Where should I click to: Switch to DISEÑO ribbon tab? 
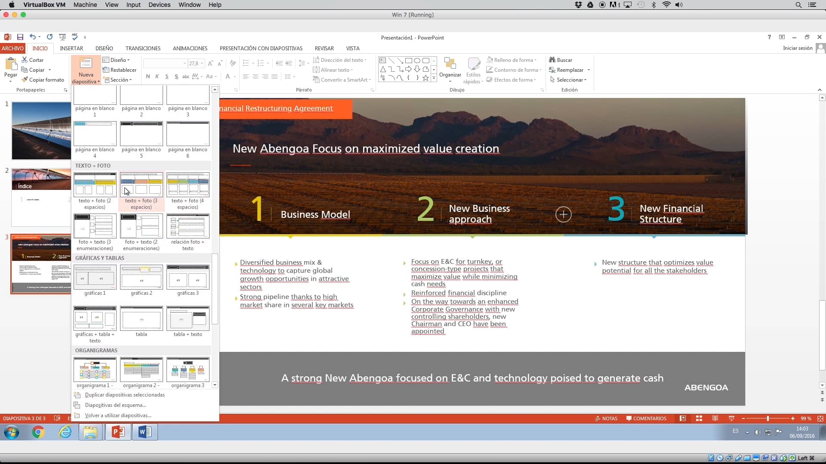pyautogui.click(x=104, y=48)
